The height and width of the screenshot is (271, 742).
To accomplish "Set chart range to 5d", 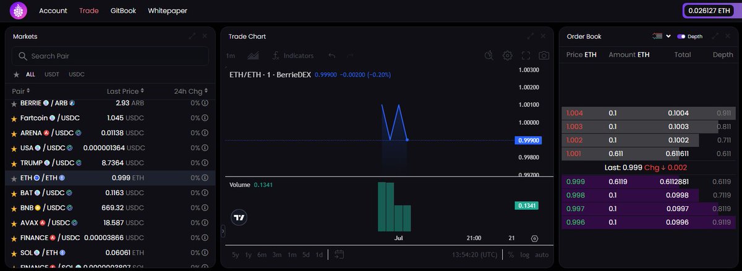I will [x=306, y=254].
